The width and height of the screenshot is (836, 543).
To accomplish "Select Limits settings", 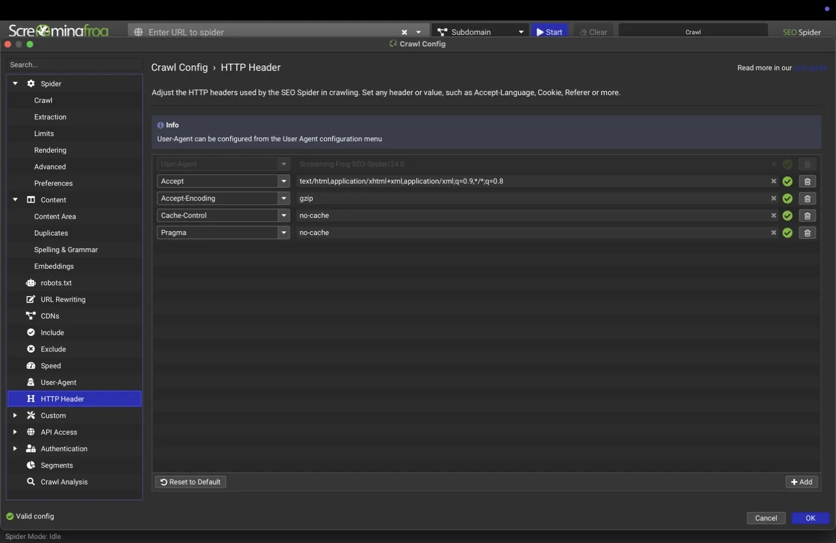I will [44, 133].
